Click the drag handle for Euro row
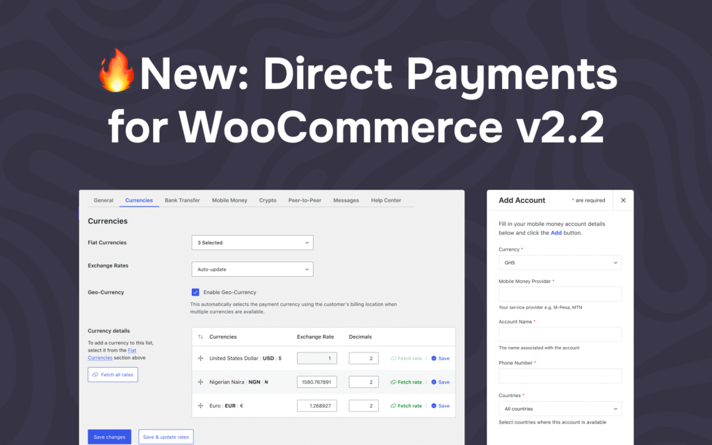The width and height of the screenshot is (712, 445). point(200,405)
